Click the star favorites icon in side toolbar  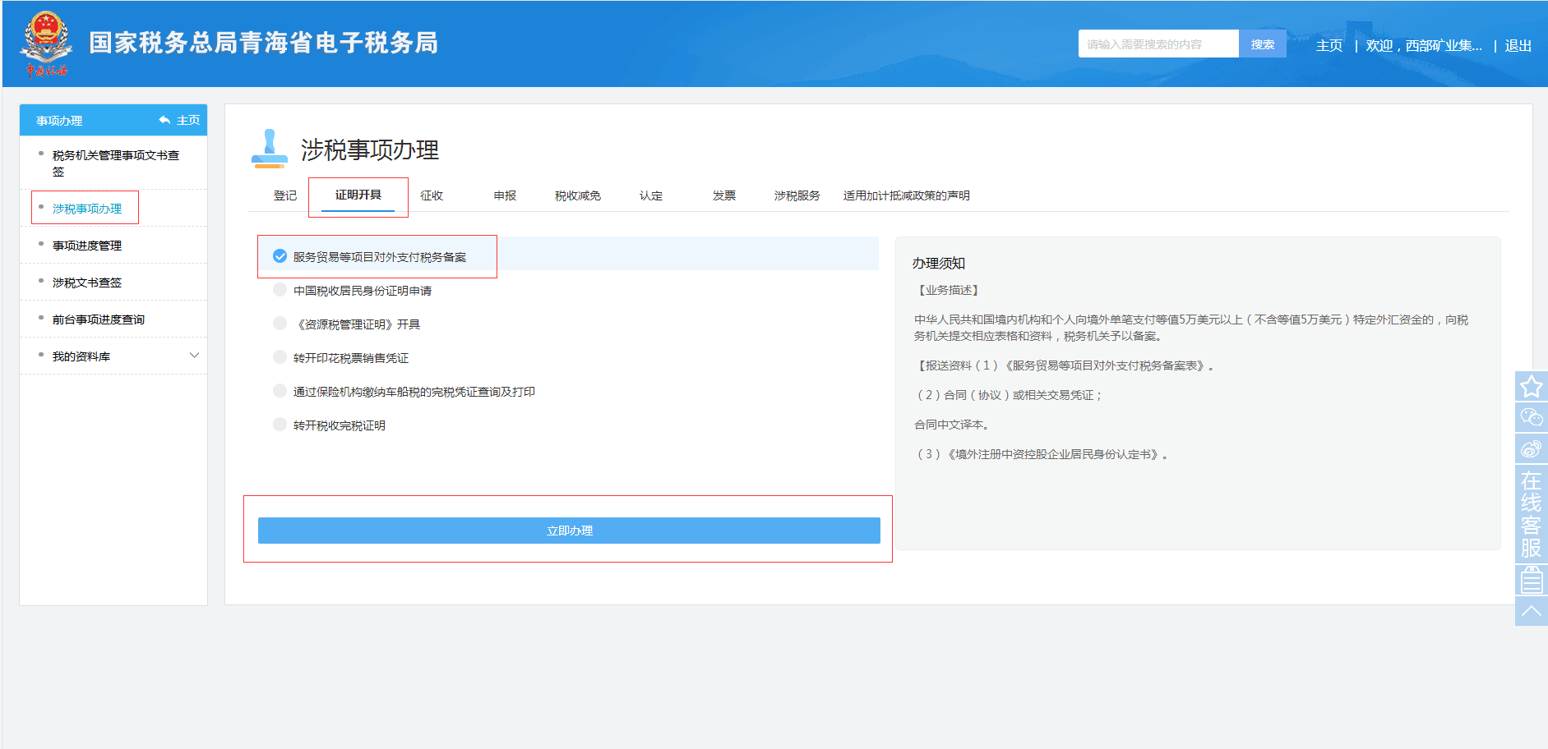coord(1531,386)
